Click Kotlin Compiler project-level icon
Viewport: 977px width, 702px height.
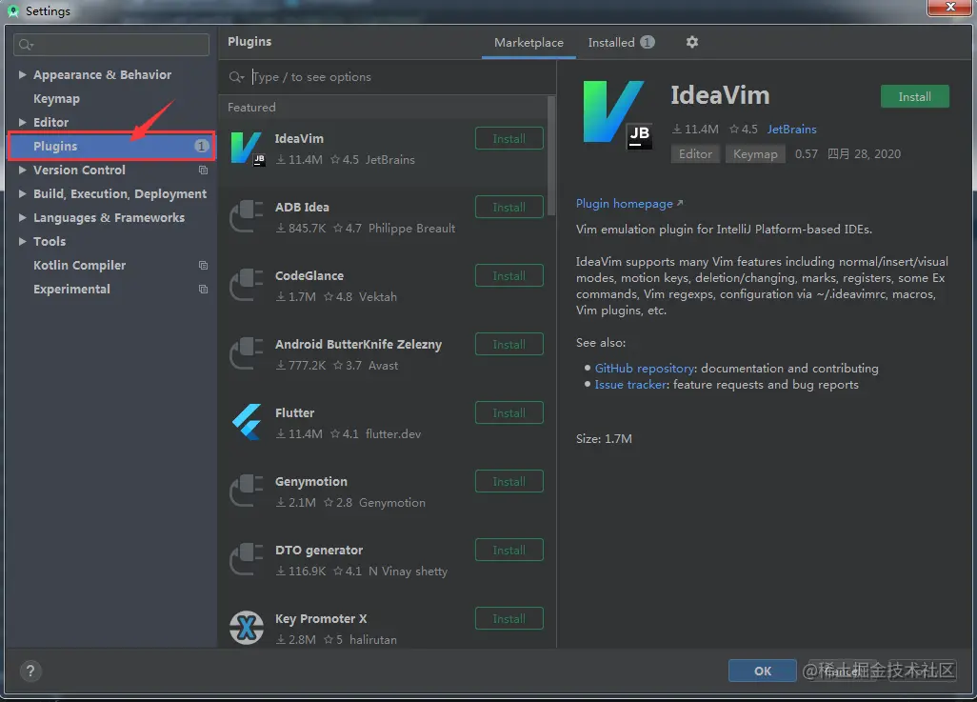pyautogui.click(x=203, y=266)
